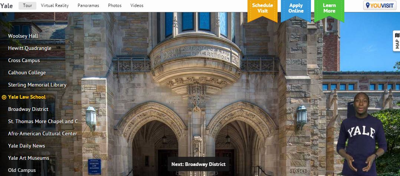Go to Next: Broadway District
Viewport: 400px width, 176px height.
click(x=199, y=164)
